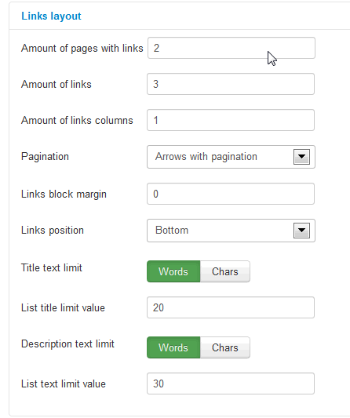Open the Arrows with pagination combo box
This screenshot has height=418, width=350.
click(231, 157)
